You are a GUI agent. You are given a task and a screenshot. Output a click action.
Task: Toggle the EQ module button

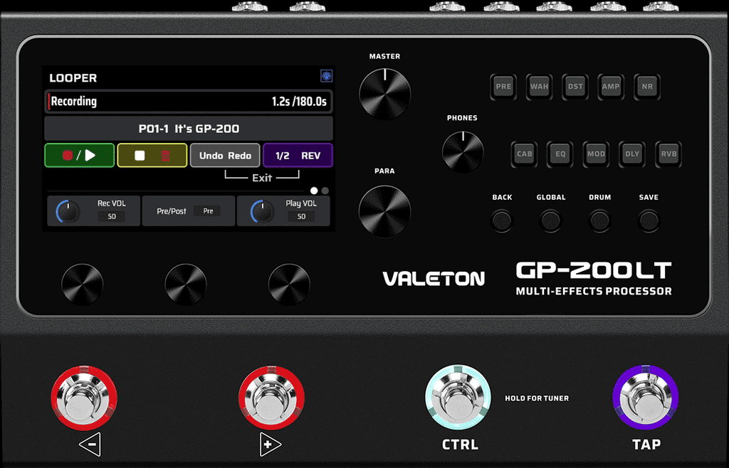click(x=560, y=154)
